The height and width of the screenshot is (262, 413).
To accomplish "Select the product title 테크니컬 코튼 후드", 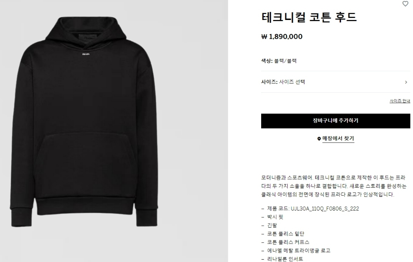I will click(x=309, y=17).
